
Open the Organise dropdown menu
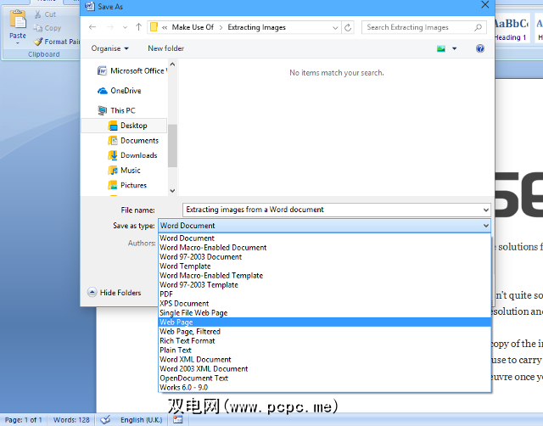[x=109, y=48]
